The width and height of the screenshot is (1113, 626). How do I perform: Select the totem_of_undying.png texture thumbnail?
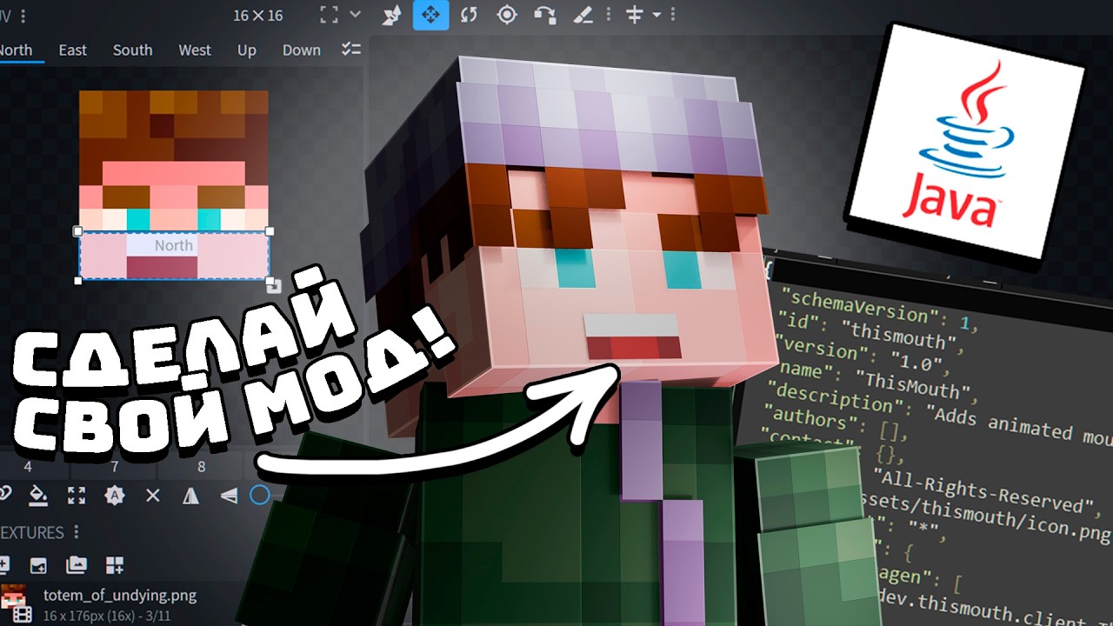[14, 597]
